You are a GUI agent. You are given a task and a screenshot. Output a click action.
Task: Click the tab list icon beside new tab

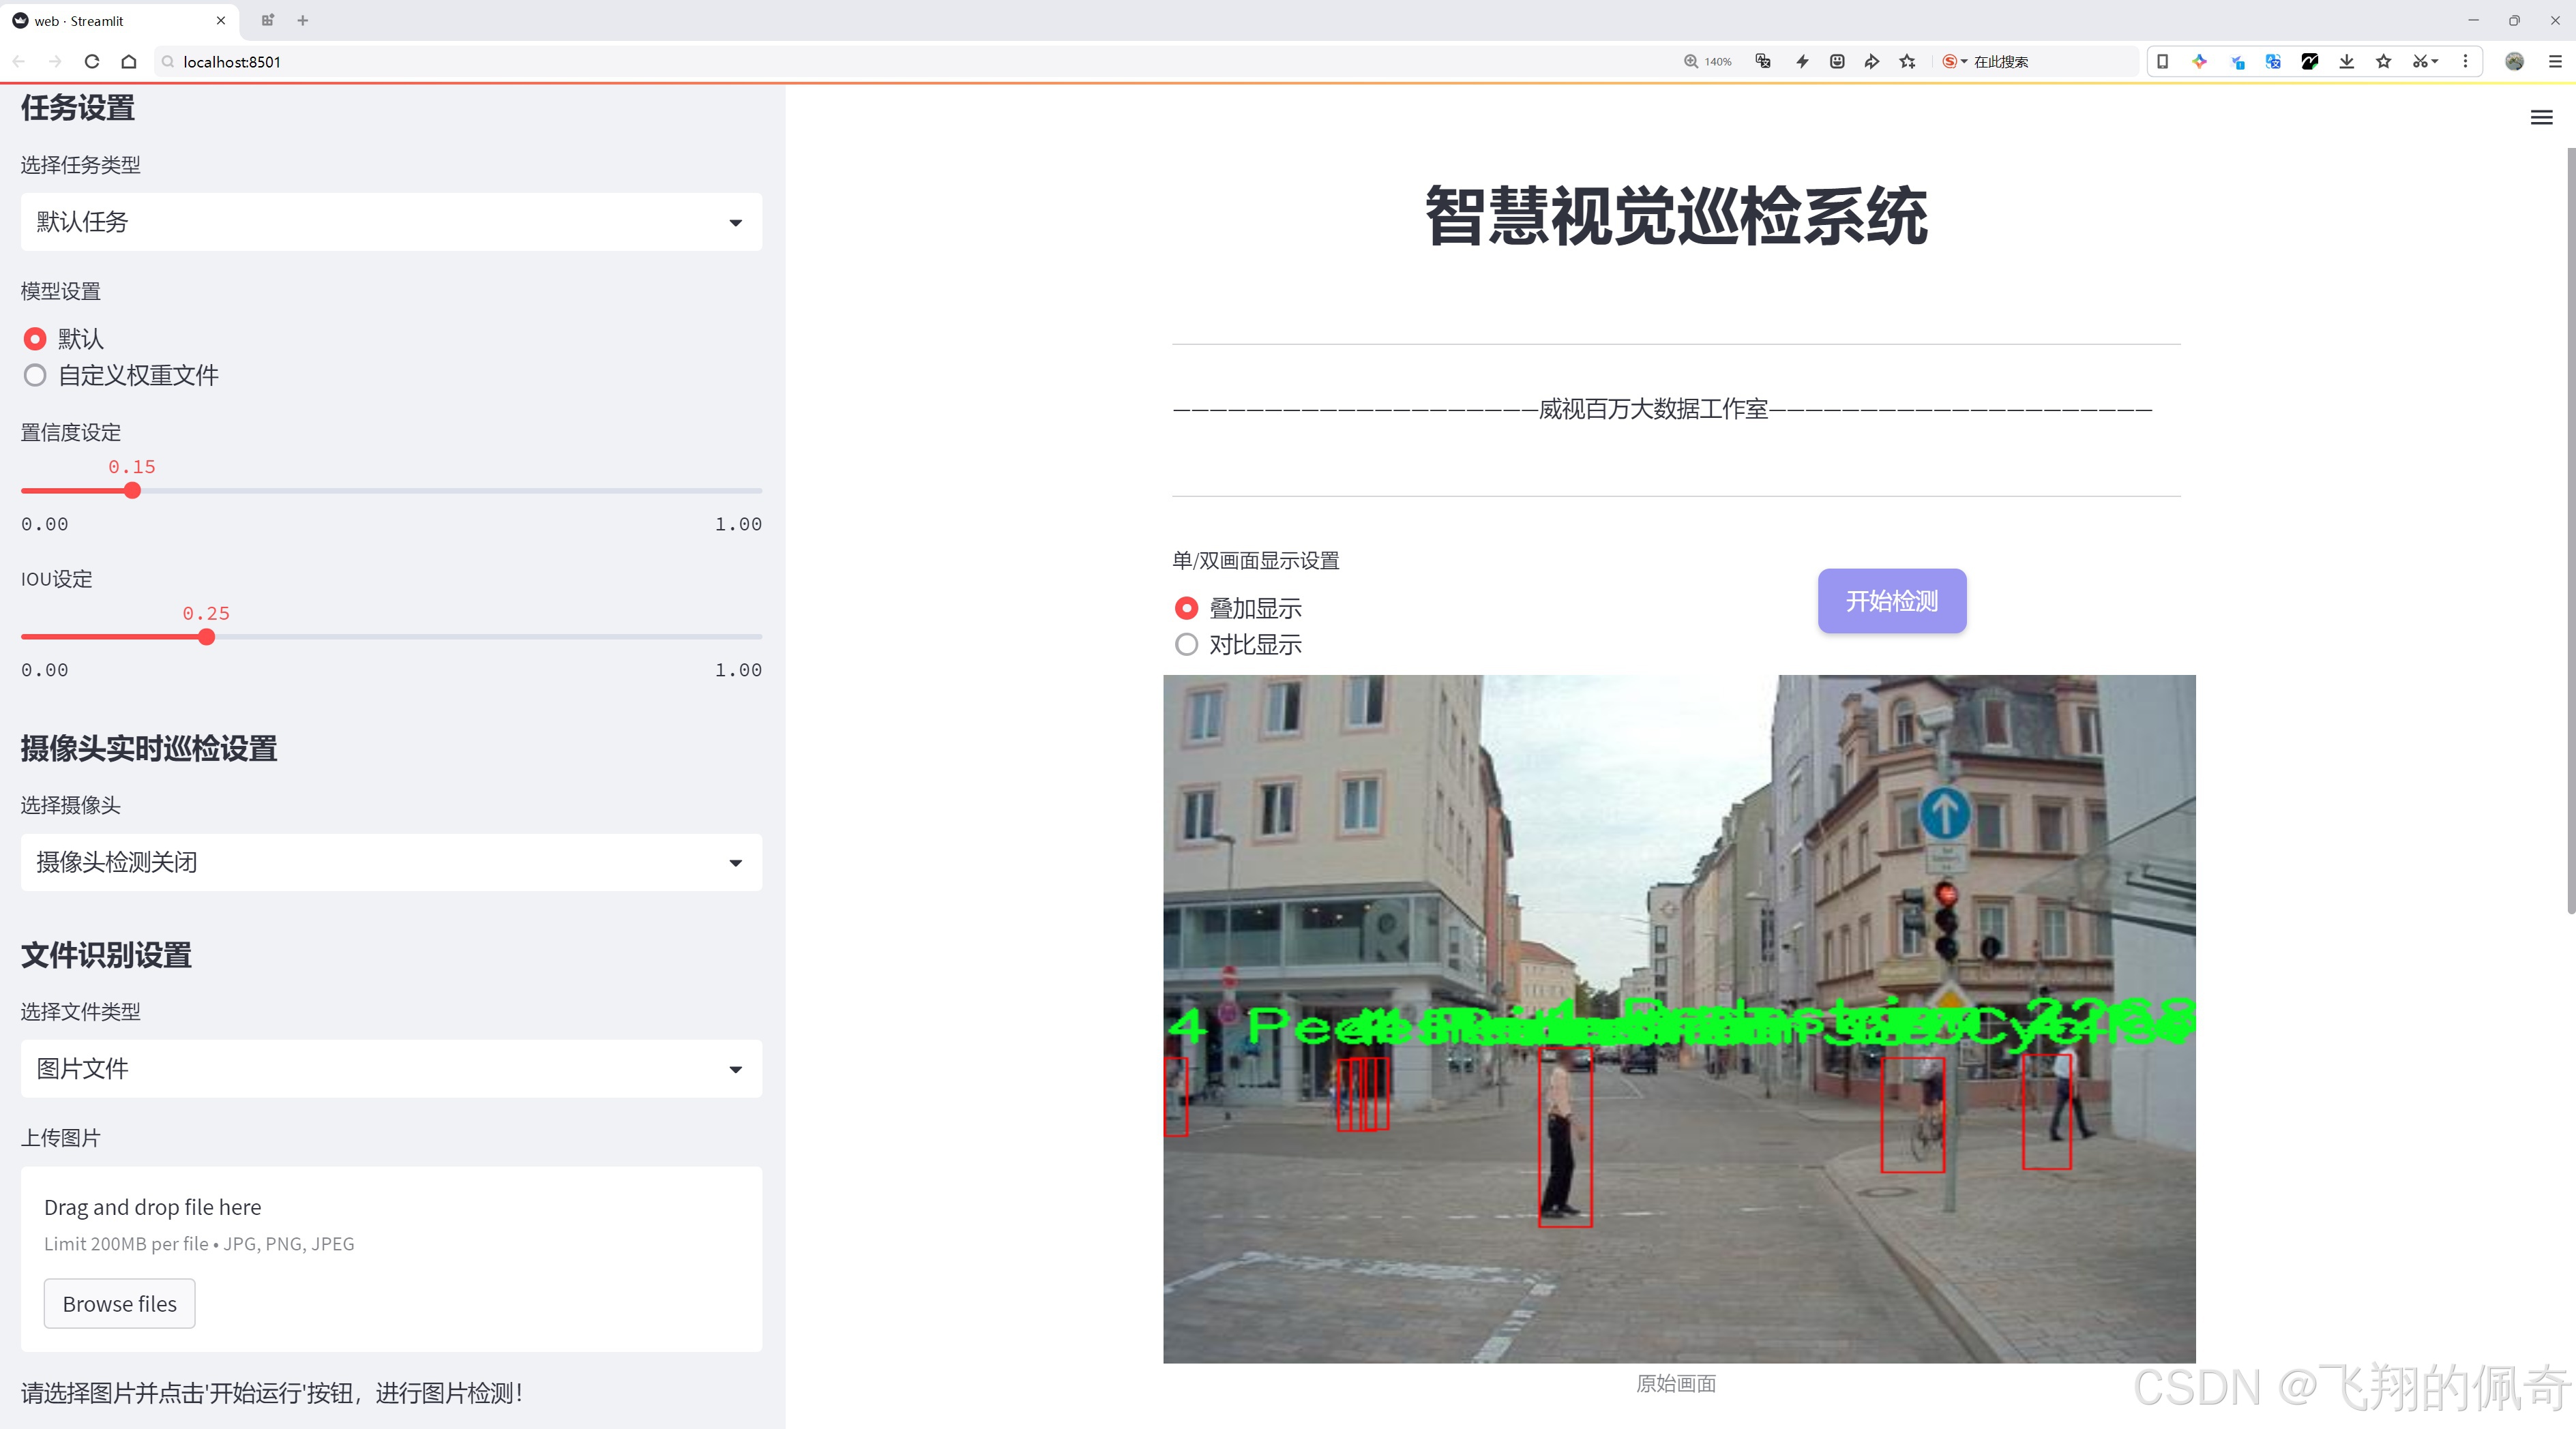(x=267, y=20)
